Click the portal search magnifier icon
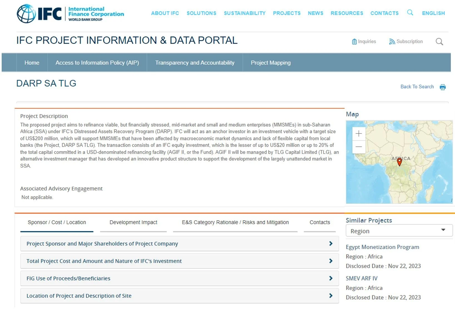Screen dimensions: 455x317 439,42
